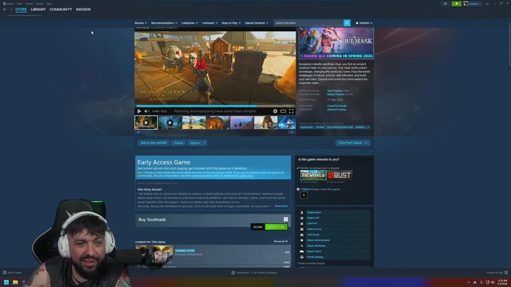Expand the Recommendations dropdown
511x287 pixels.
164,23
